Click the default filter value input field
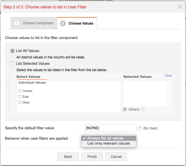This screenshot has height=166, width=186. click(x=110, y=128)
